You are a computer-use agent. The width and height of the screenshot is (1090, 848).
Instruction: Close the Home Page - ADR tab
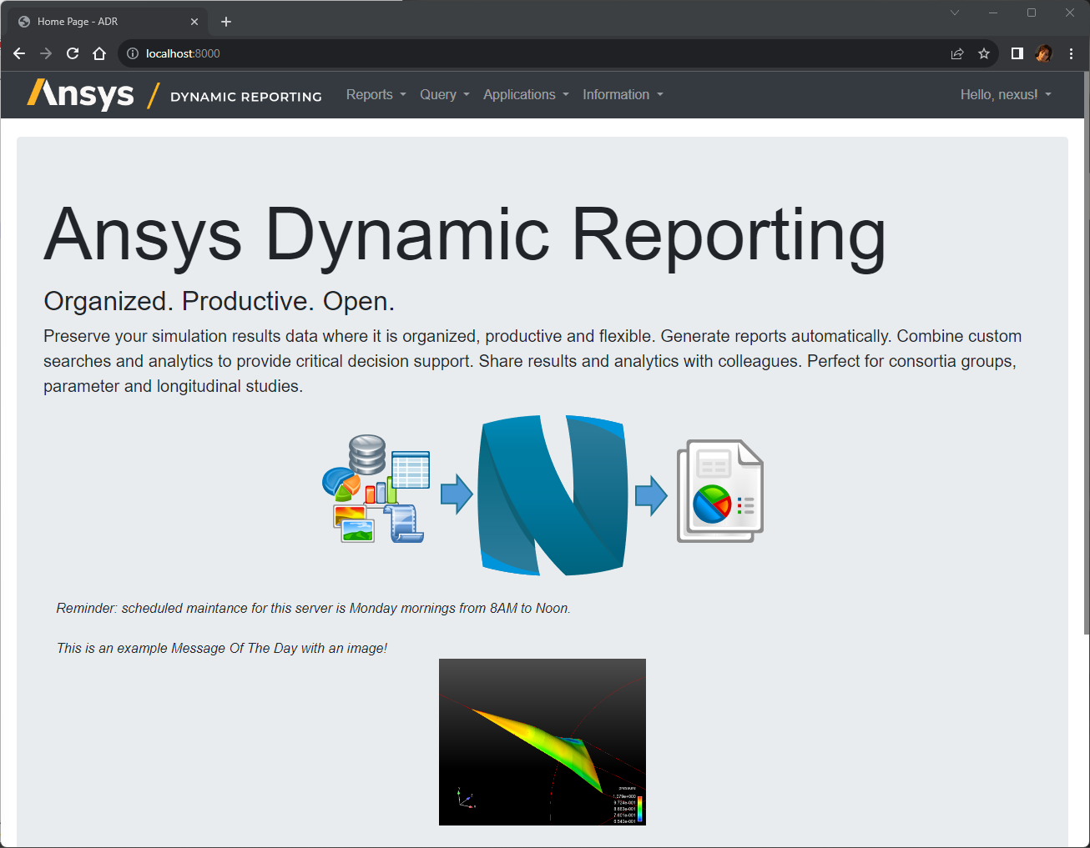[194, 22]
